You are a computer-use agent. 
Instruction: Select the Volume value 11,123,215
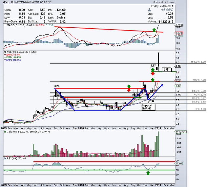tap(166, 21)
